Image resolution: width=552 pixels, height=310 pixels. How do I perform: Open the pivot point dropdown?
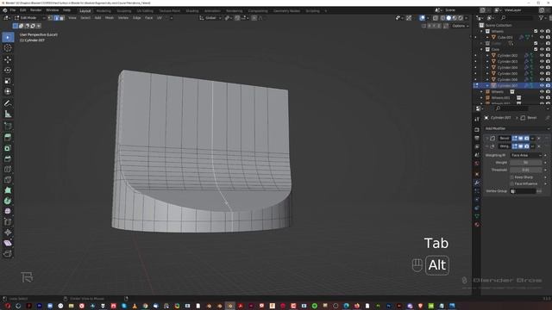228,17
